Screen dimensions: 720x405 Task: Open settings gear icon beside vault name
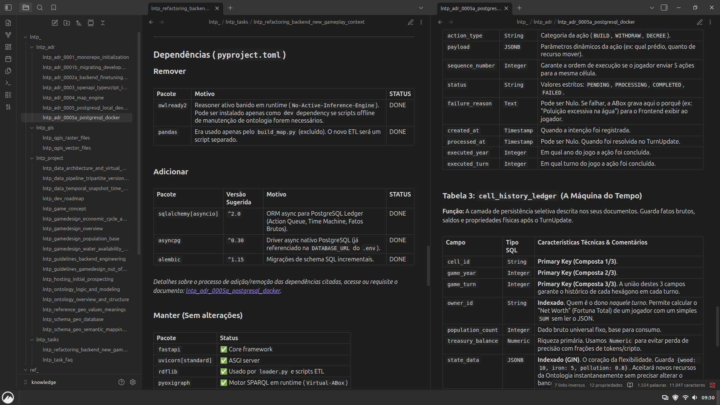pos(133,382)
